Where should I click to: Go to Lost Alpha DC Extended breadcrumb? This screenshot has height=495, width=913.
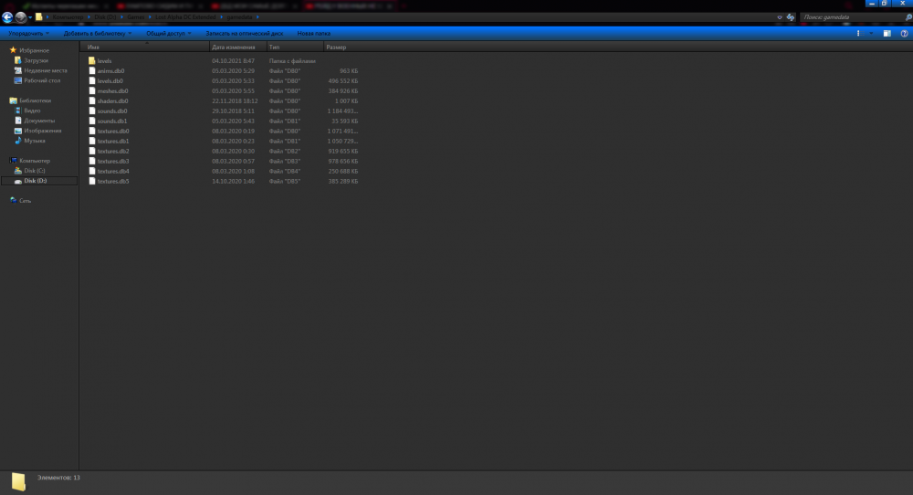[x=185, y=16]
